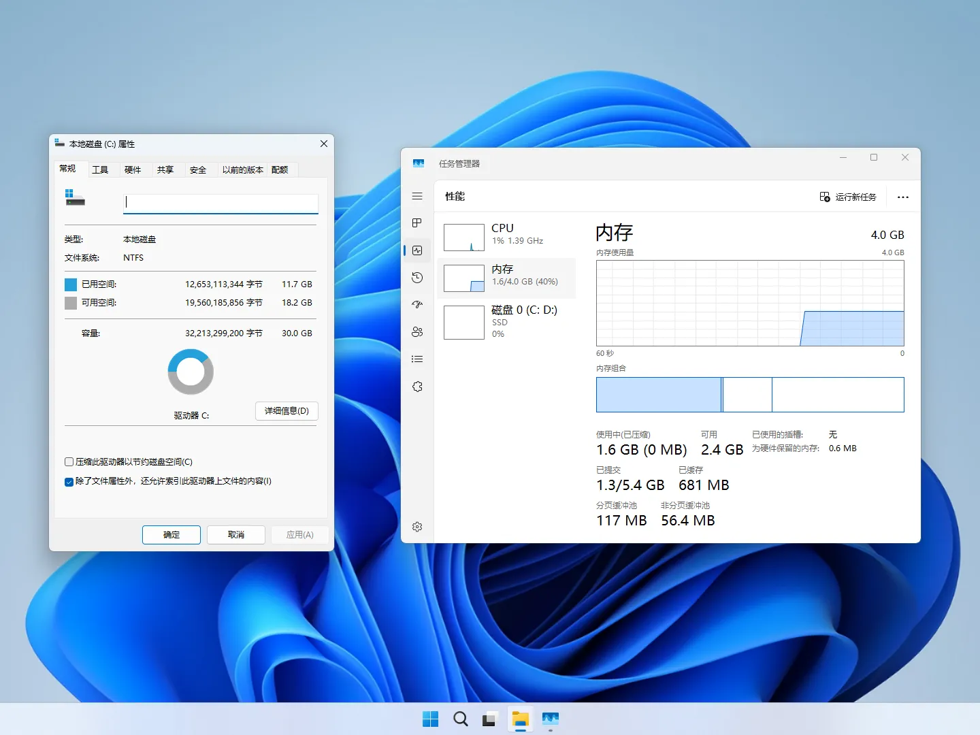Click the drive label input field
Image resolution: width=980 pixels, height=735 pixels.
[220, 203]
